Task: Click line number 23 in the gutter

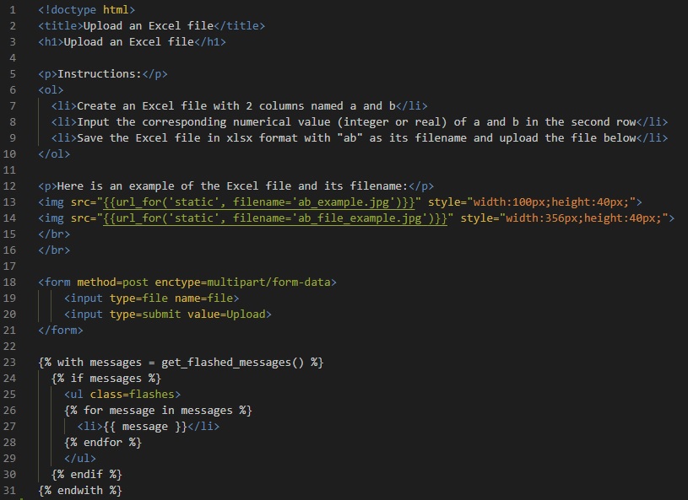Action: coord(9,363)
